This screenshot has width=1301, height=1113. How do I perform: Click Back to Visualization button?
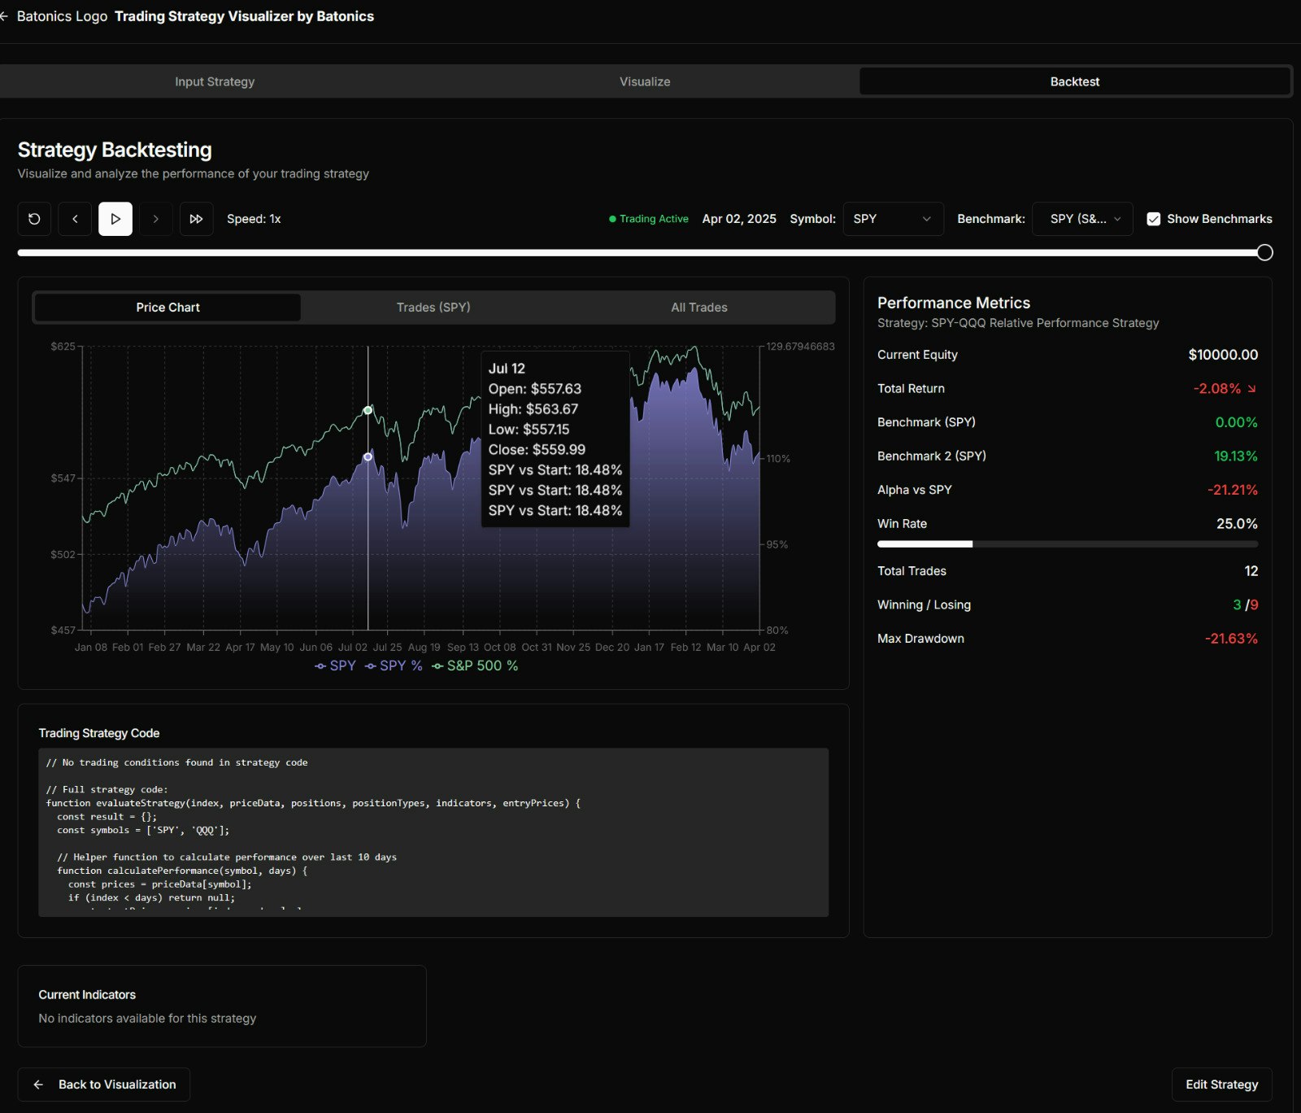click(x=104, y=1085)
